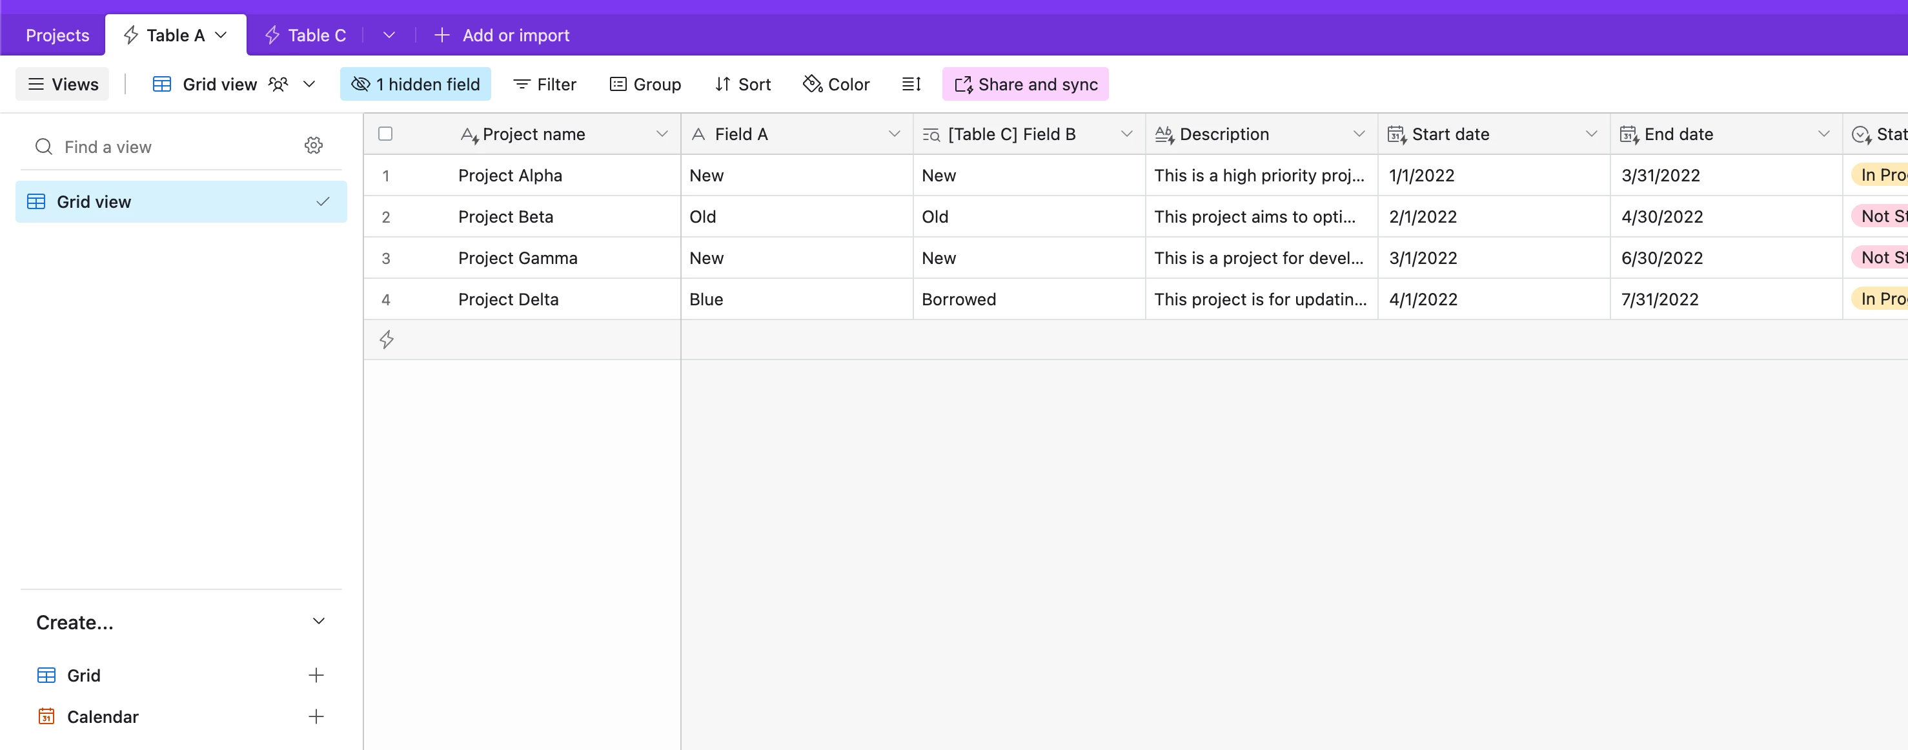Image resolution: width=1908 pixels, height=750 pixels.
Task: Switch to the Projects tab
Action: click(57, 35)
